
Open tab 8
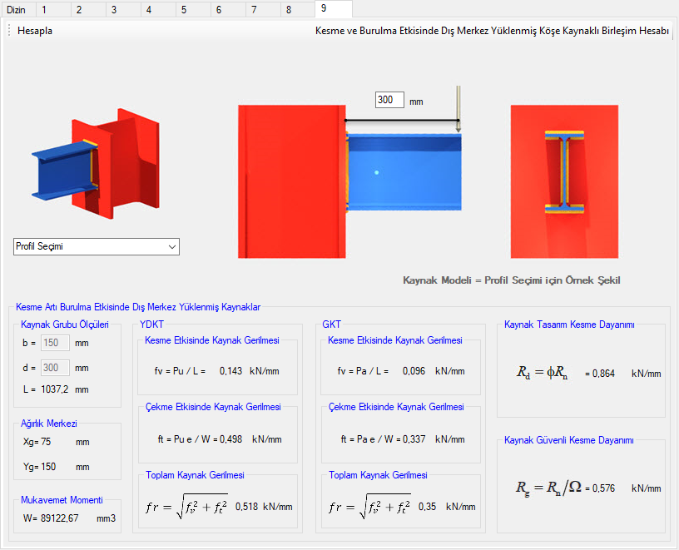298,9
